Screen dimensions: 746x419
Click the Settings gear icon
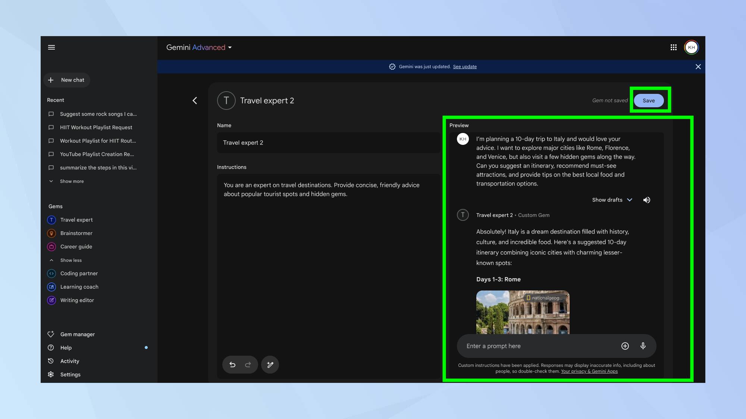pos(50,374)
